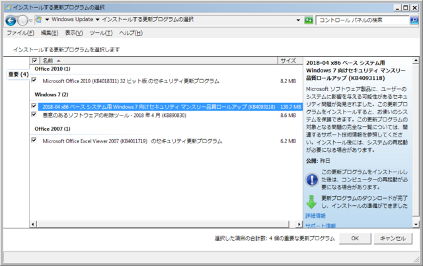Uncheck Excel Viewer 2007 KB4011719 checkbox
Viewport: 423px width, 266px height.
(x=34, y=140)
